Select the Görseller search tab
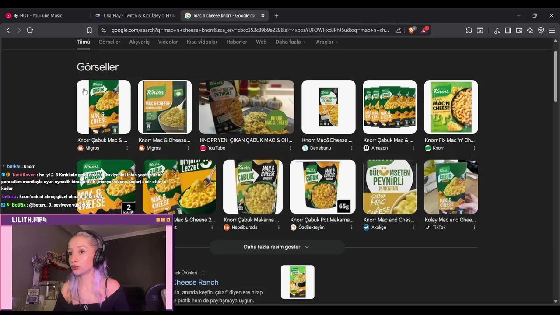 [109, 42]
